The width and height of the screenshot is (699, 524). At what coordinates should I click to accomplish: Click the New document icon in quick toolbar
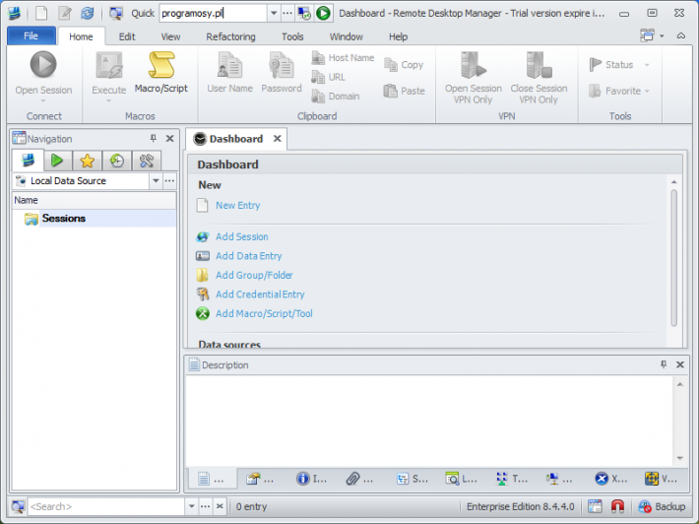(x=41, y=13)
